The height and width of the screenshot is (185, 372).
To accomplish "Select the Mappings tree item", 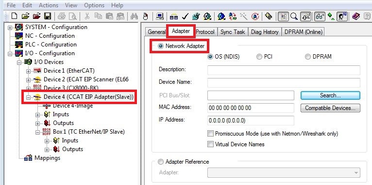I will [x=47, y=158].
